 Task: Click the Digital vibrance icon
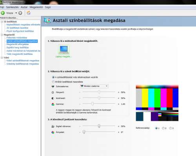[x=53, y=126]
